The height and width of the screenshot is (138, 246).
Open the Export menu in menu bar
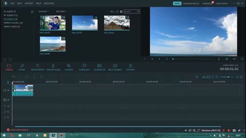point(29,3)
